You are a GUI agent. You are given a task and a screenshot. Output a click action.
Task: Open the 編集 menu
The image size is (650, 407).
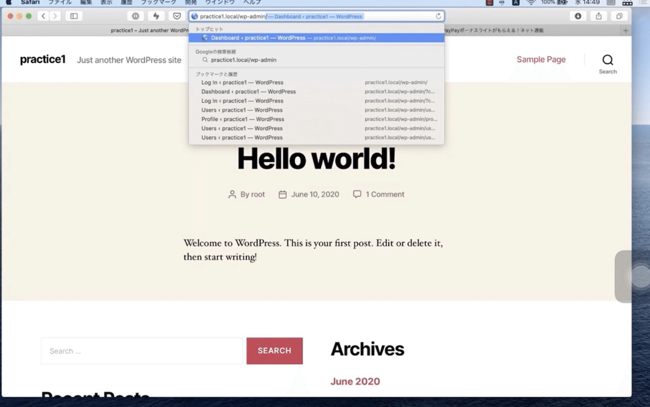(86, 3)
